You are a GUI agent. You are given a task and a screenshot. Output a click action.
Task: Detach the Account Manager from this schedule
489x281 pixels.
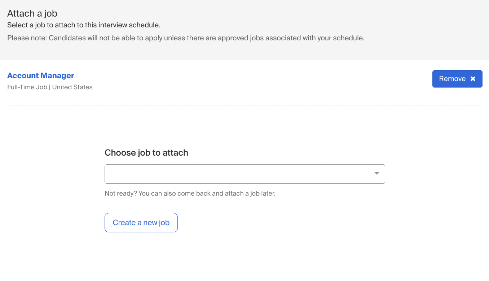[457, 79]
